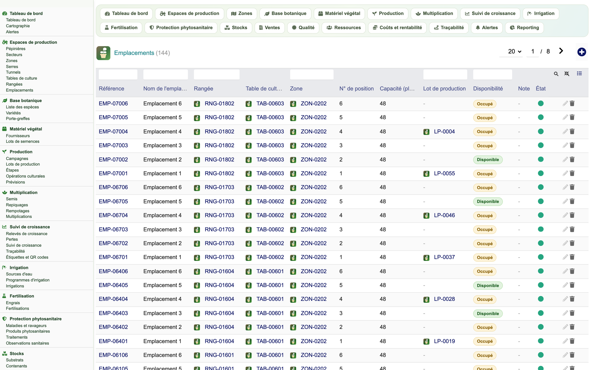Click the search magnifier icon in table header
599x370 pixels.
coord(556,74)
